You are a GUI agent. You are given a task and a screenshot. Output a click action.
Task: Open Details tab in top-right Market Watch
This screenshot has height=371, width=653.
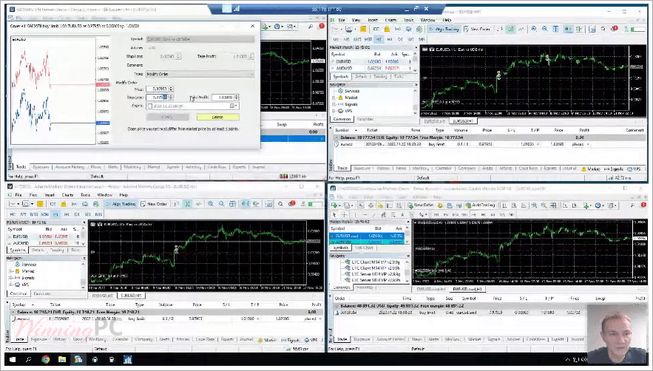(361, 77)
